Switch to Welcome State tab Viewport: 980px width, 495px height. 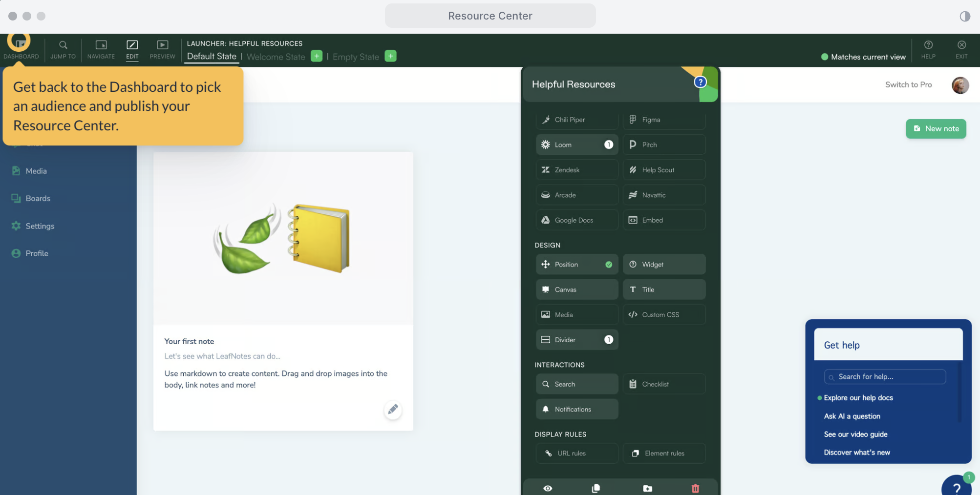[x=276, y=57]
